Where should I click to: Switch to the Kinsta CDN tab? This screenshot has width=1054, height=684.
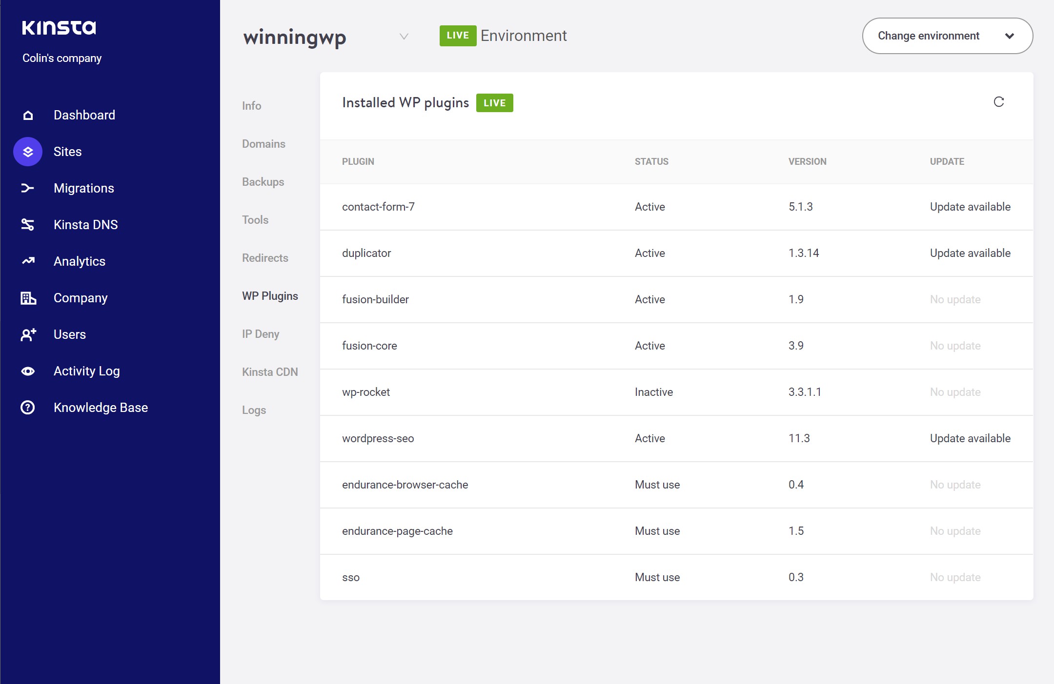pos(270,372)
